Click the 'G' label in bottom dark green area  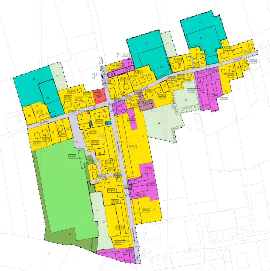click(70, 234)
